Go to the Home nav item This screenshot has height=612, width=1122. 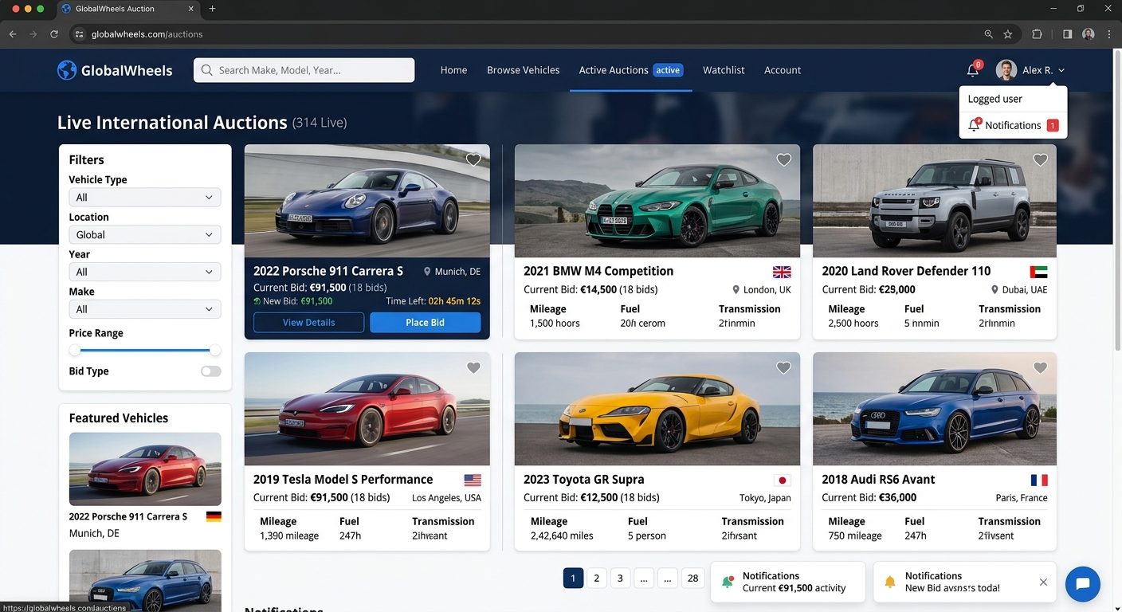pyautogui.click(x=454, y=70)
